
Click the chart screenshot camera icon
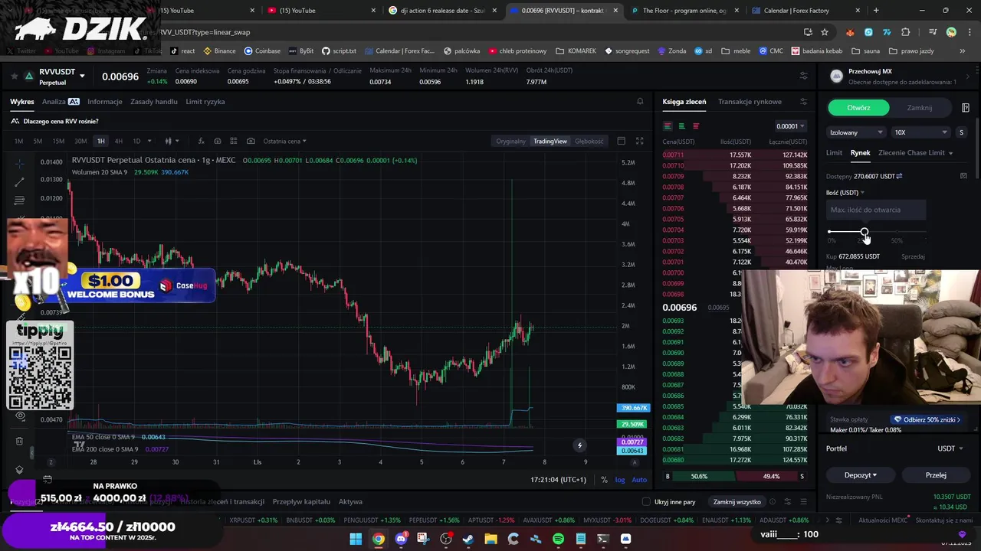tap(251, 141)
